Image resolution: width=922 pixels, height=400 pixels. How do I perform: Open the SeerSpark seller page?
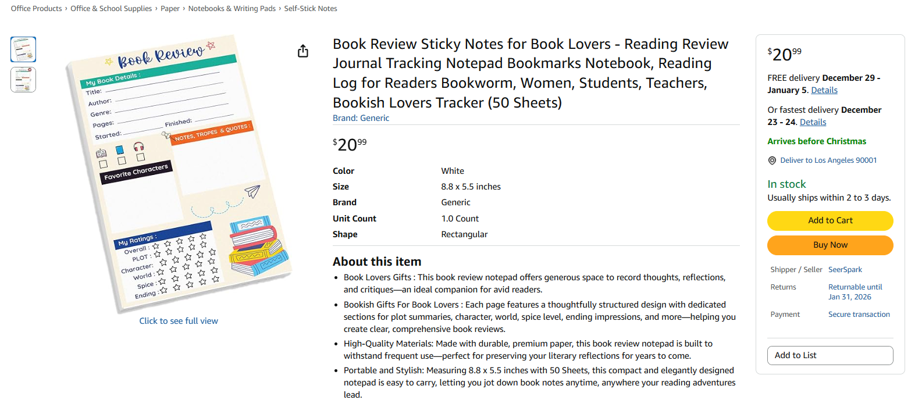point(845,270)
